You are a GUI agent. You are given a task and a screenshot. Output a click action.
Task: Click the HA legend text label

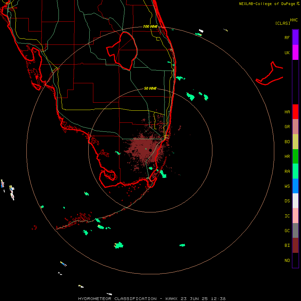tap(287, 112)
